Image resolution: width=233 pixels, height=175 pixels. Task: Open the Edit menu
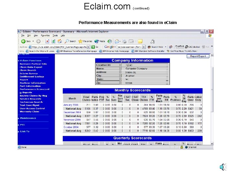click(29, 36)
